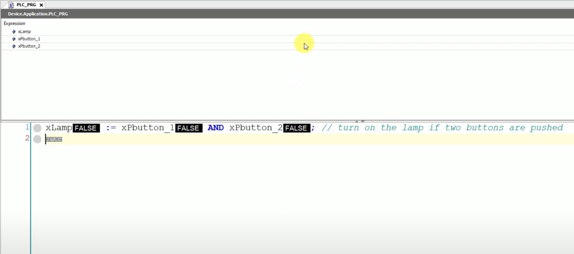Click the AND operator in line 1
This screenshot has width=574, height=254.
point(216,128)
